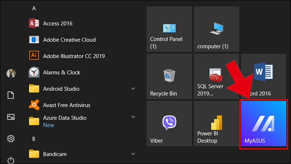
Task: Open Alarms & Clock app
Action: tap(81, 72)
